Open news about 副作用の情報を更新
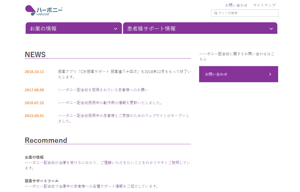The height and width of the screenshot is (192, 300). click(x=110, y=103)
